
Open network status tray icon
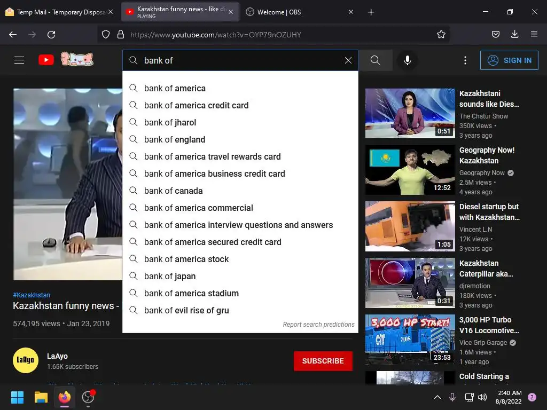(x=469, y=397)
